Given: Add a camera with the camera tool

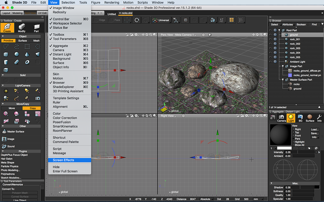Looking at the screenshot, I should [38, 98].
